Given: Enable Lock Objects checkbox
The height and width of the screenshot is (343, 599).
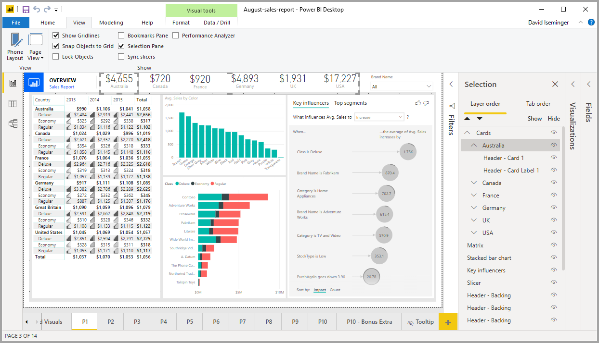Looking at the screenshot, I should click(56, 57).
